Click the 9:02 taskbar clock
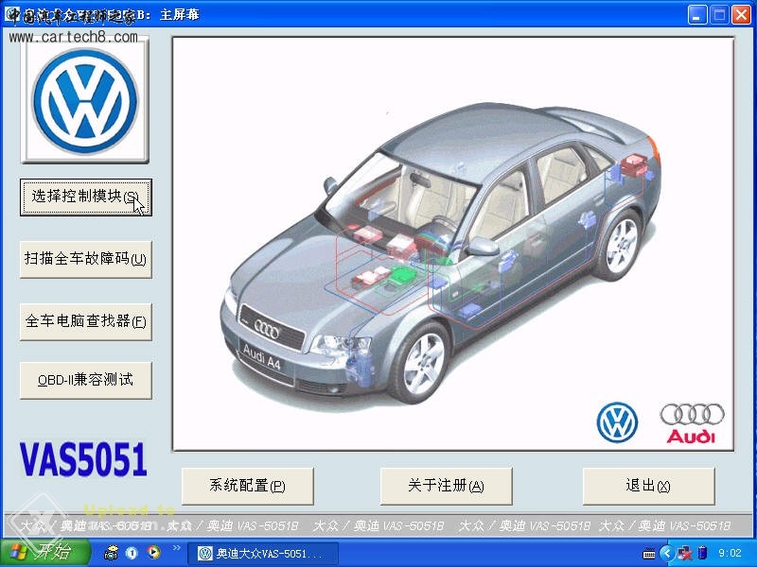The width and height of the screenshot is (757, 567). pos(730,553)
